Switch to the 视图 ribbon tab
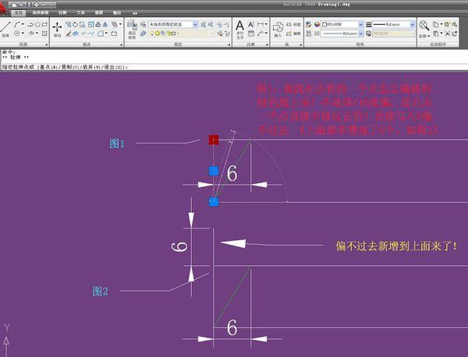 (99, 12)
